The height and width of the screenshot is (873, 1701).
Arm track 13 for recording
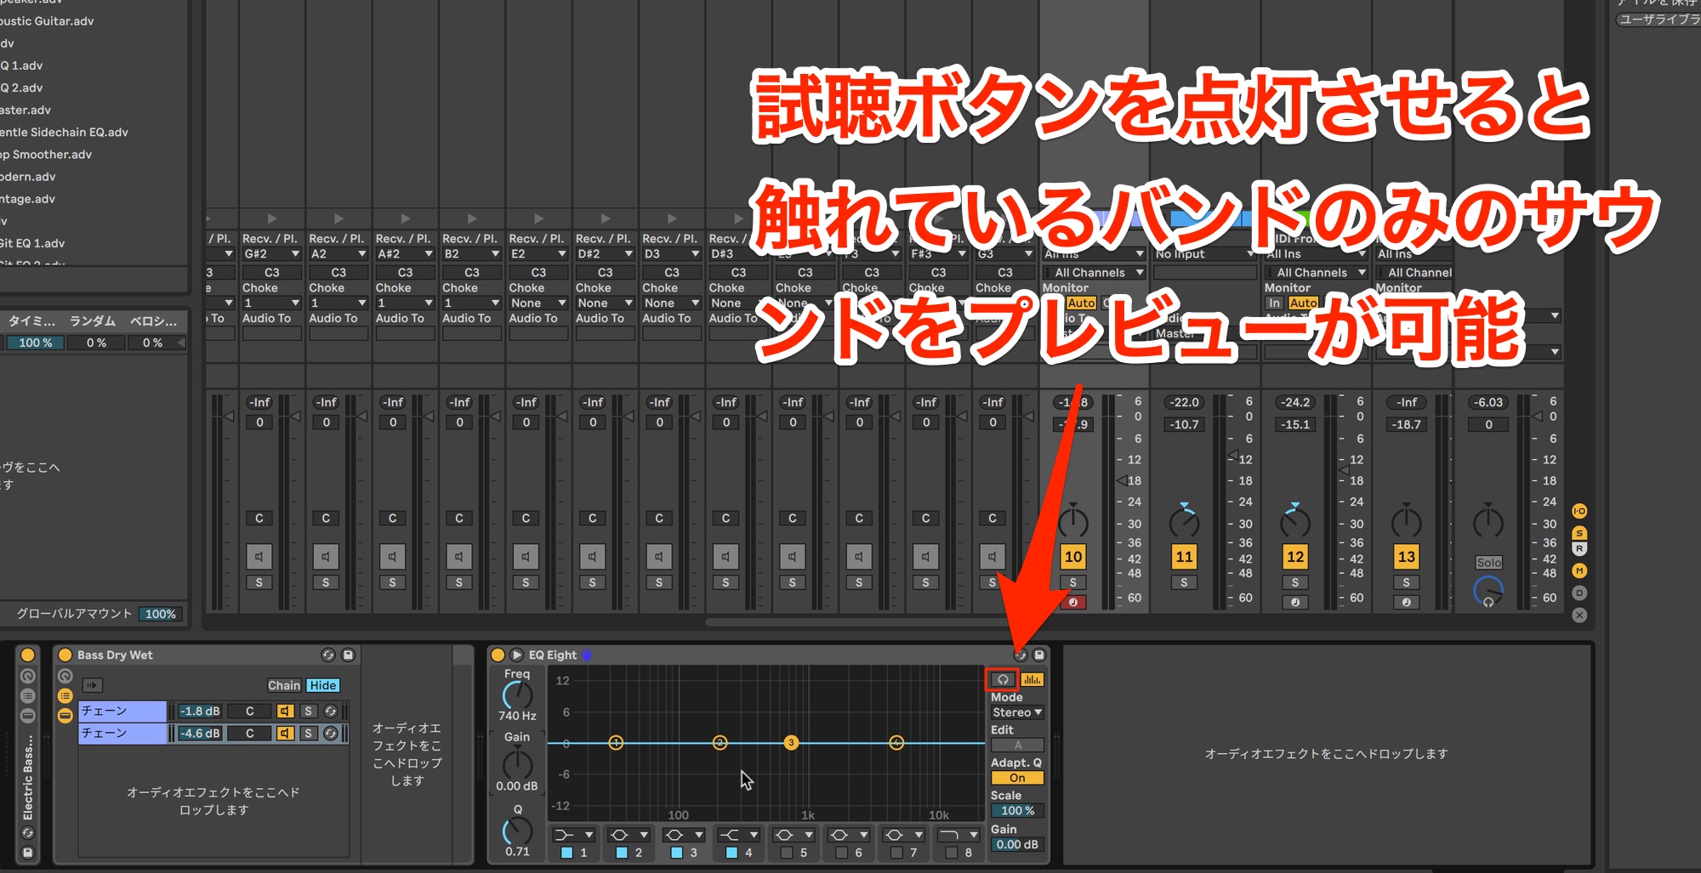pos(1406,602)
